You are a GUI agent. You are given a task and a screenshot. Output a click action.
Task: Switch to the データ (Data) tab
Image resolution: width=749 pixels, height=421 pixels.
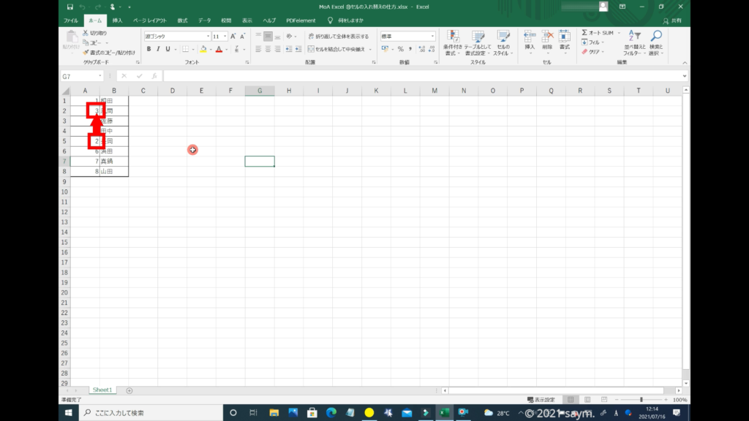(204, 20)
